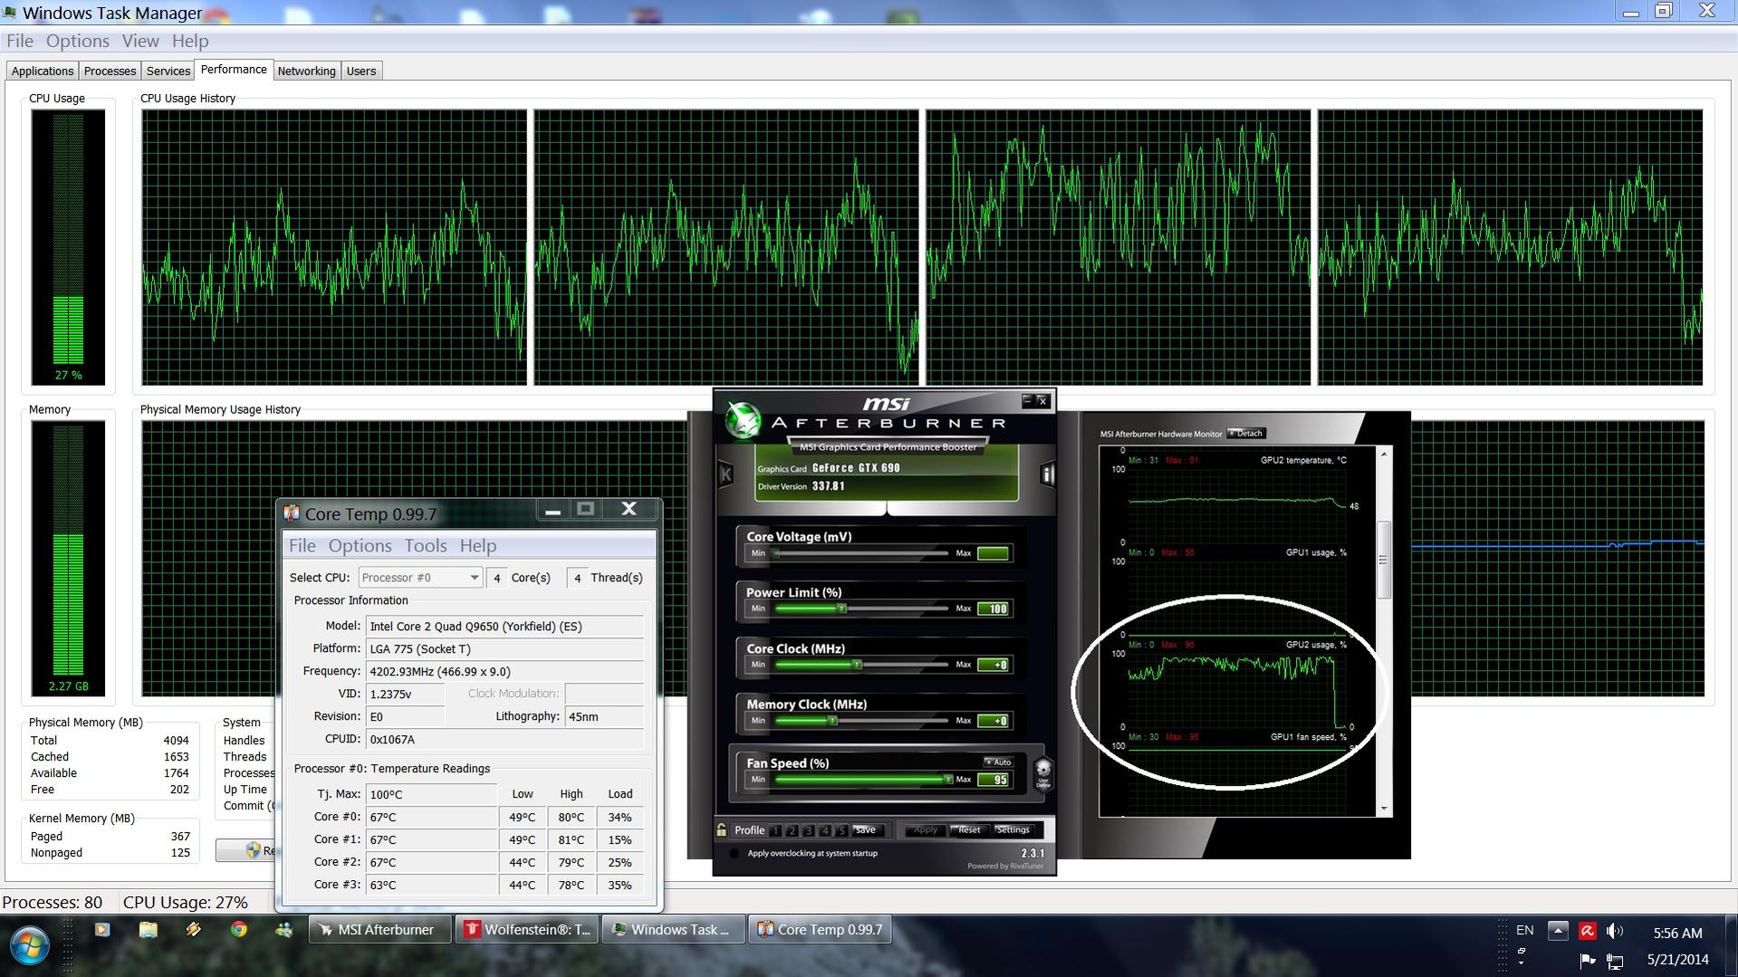
Task: Switch to the Applications tab
Action: [x=43, y=71]
